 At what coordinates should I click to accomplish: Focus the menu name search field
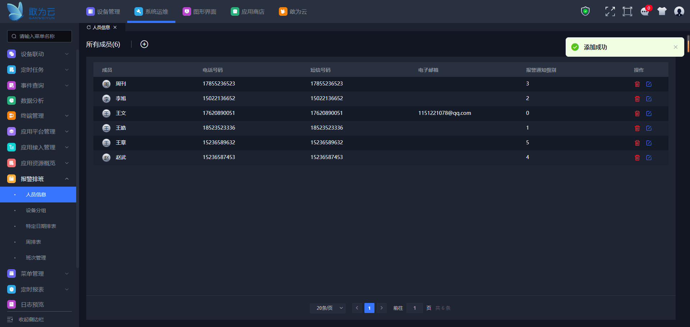40,36
